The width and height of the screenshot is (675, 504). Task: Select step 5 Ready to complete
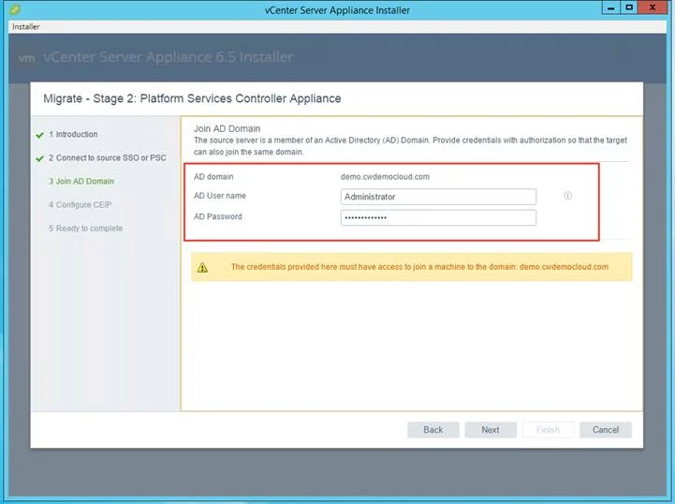point(86,229)
